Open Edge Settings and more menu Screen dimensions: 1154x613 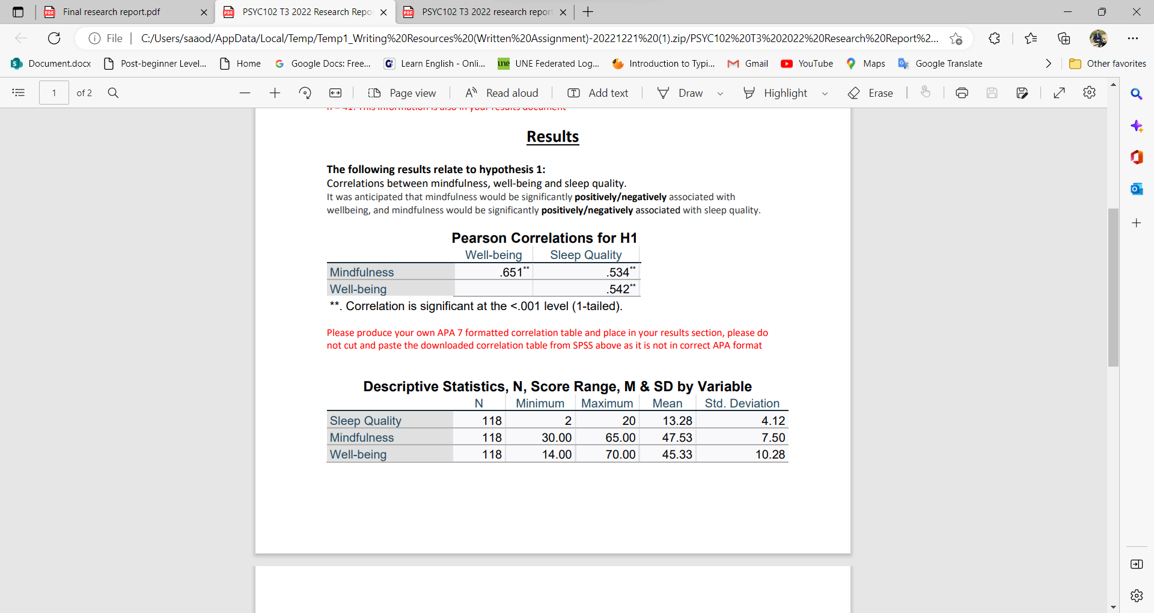[x=1133, y=38]
